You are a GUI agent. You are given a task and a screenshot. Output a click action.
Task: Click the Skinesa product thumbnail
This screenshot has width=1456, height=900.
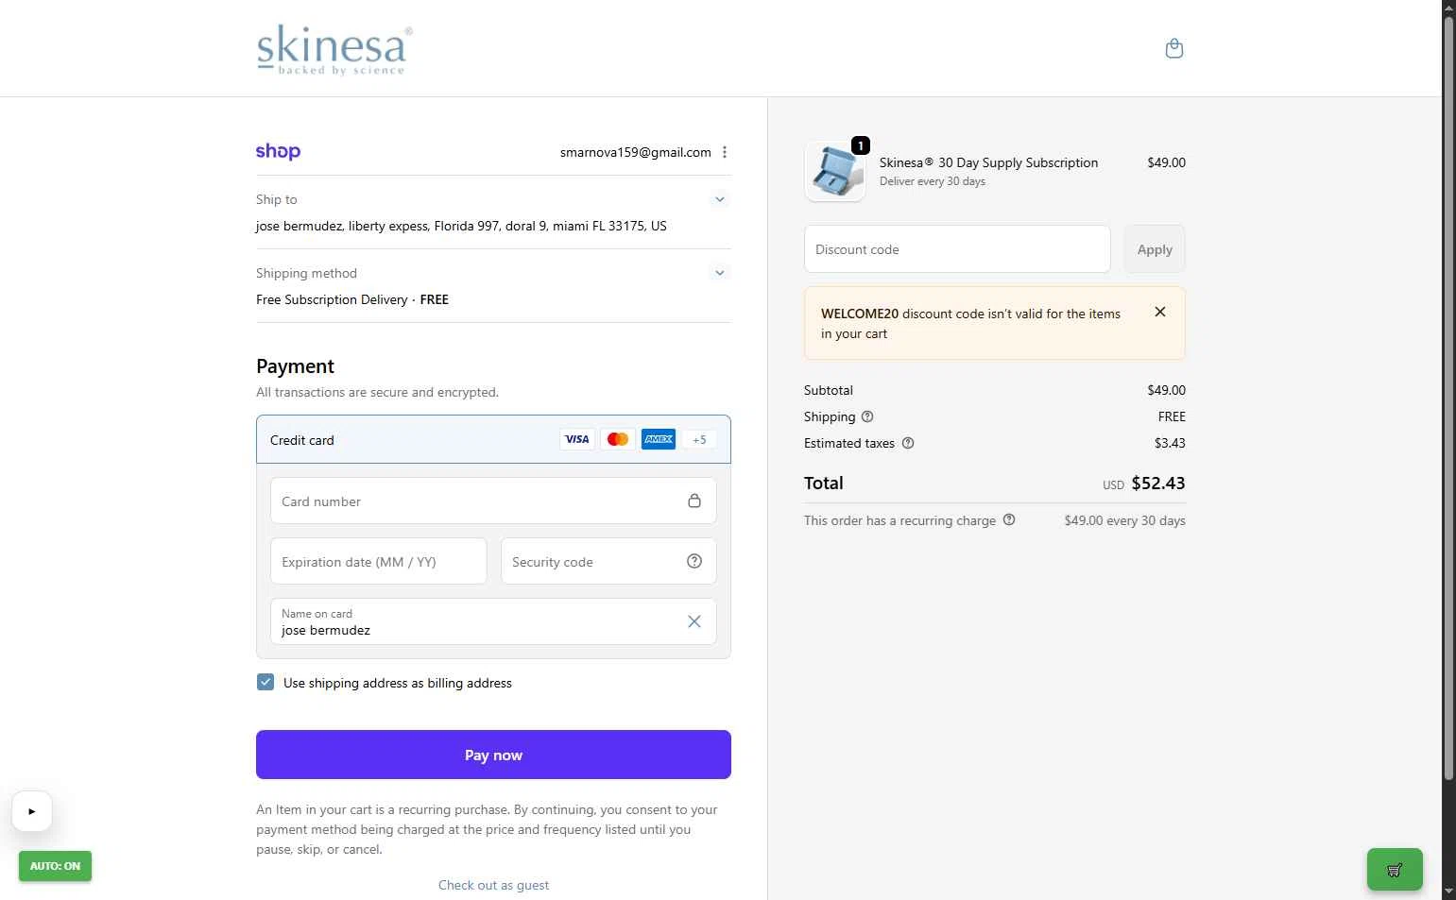pyautogui.click(x=834, y=171)
